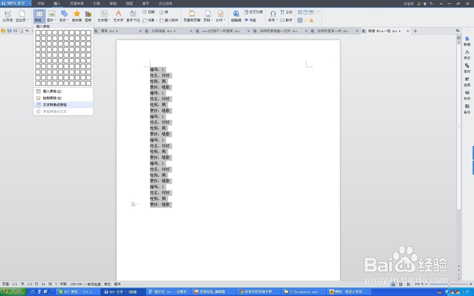Insert a chart with 图表 icon

(x=88, y=14)
